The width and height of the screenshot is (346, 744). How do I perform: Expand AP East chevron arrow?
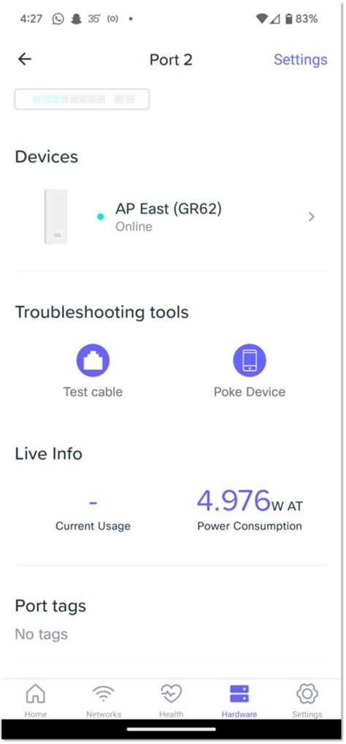click(x=311, y=217)
